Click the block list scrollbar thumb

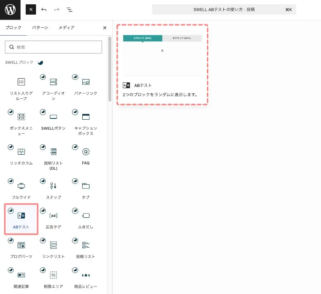pyautogui.click(x=110, y=69)
